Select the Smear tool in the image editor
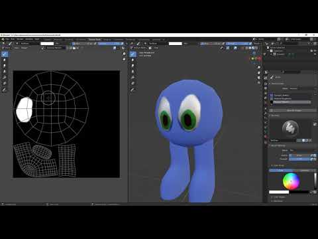This screenshot has width=318, height=239. click(5, 66)
